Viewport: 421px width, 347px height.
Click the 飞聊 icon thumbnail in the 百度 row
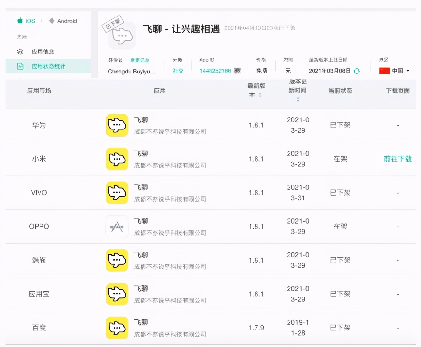tap(117, 328)
